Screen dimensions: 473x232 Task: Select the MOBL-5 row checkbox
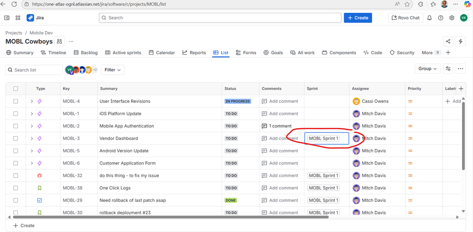point(16,151)
